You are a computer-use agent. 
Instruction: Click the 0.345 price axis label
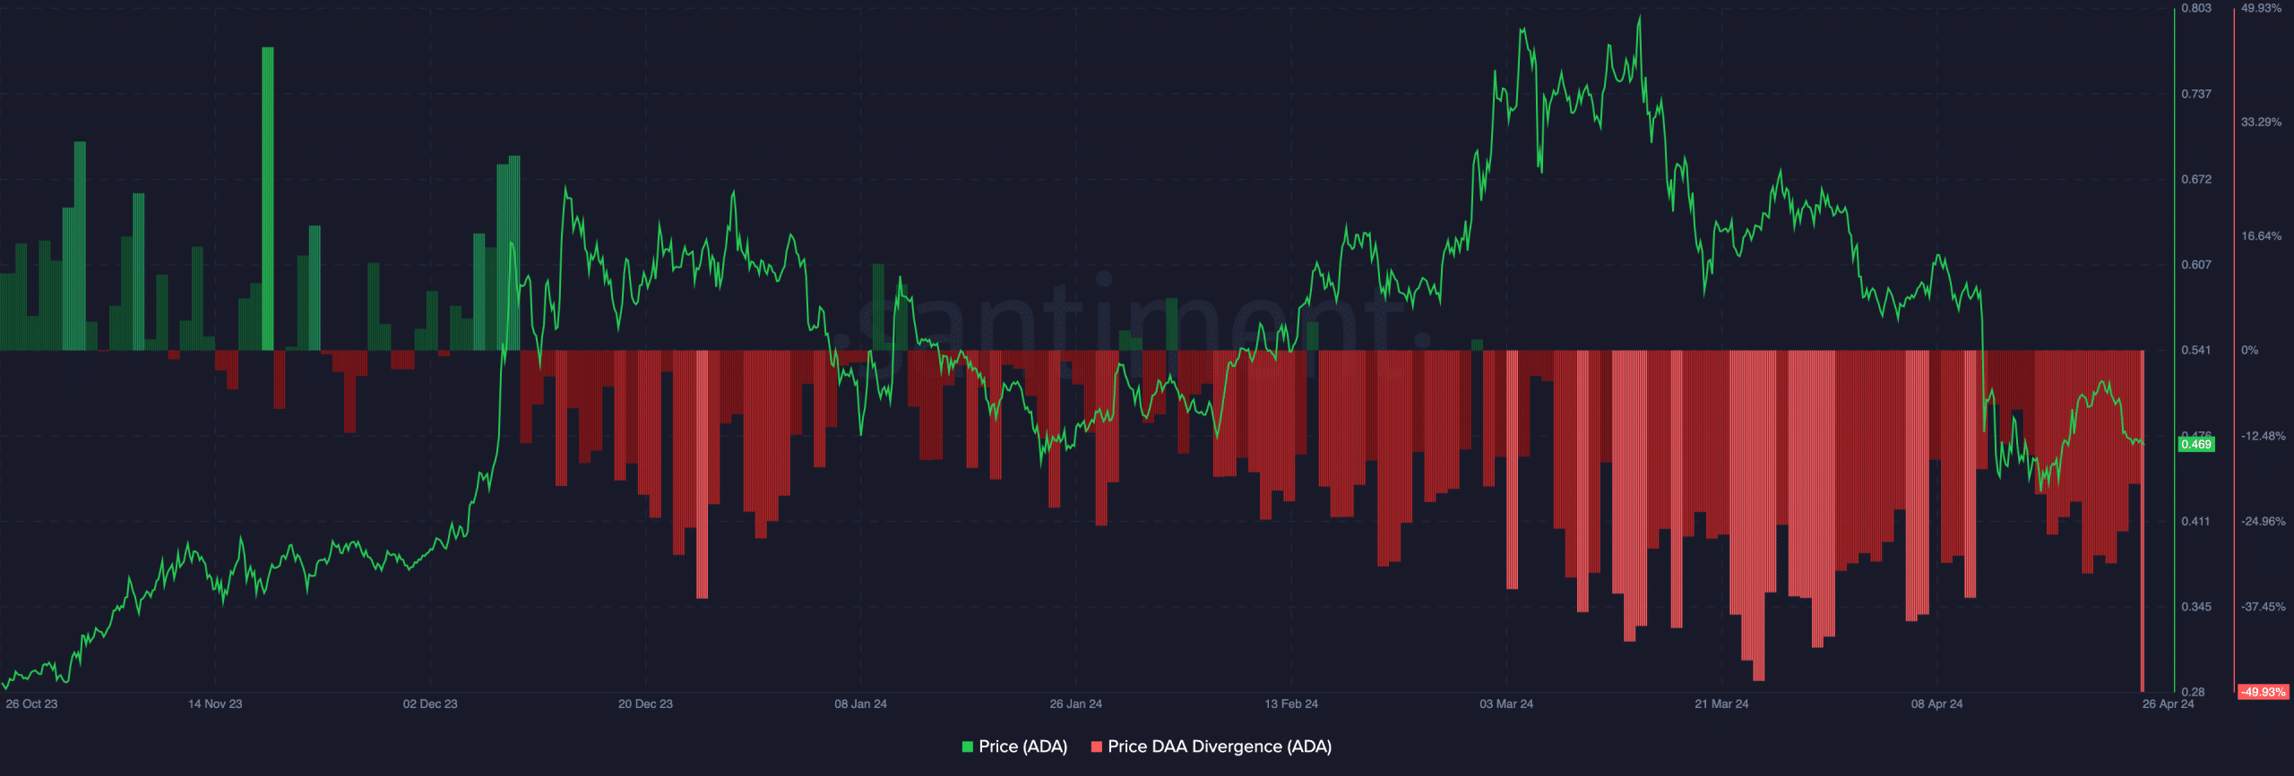(2196, 607)
